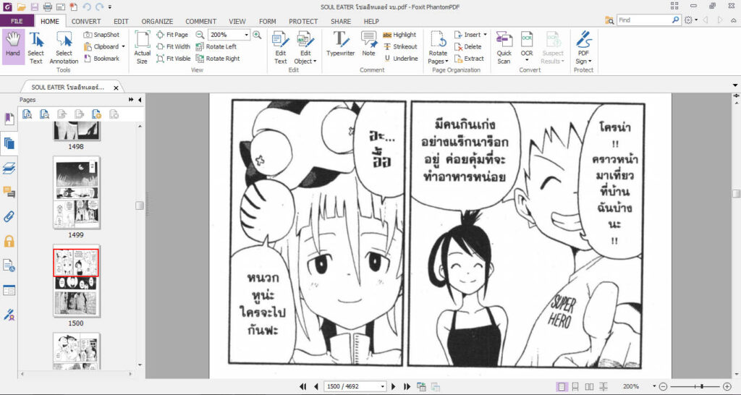Switch to the SHARE tab
741x395 pixels.
click(x=341, y=21)
